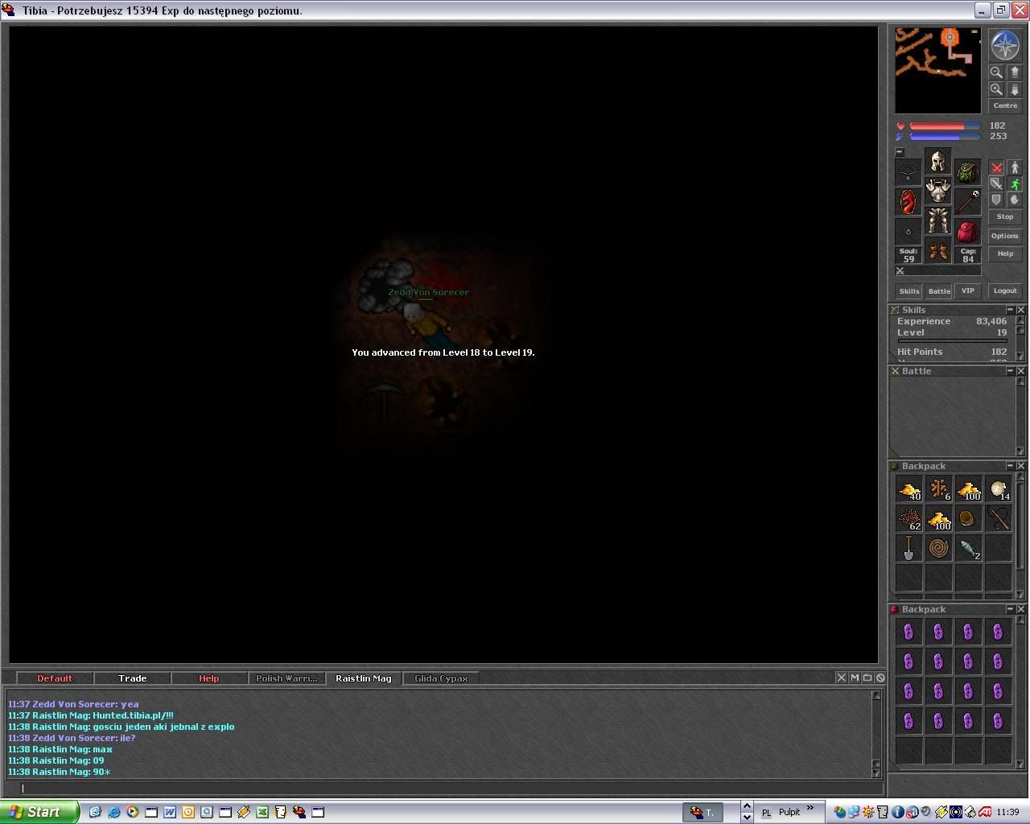1030x824 pixels.
Task: Zoom out the minimap
Action: pyautogui.click(x=996, y=72)
